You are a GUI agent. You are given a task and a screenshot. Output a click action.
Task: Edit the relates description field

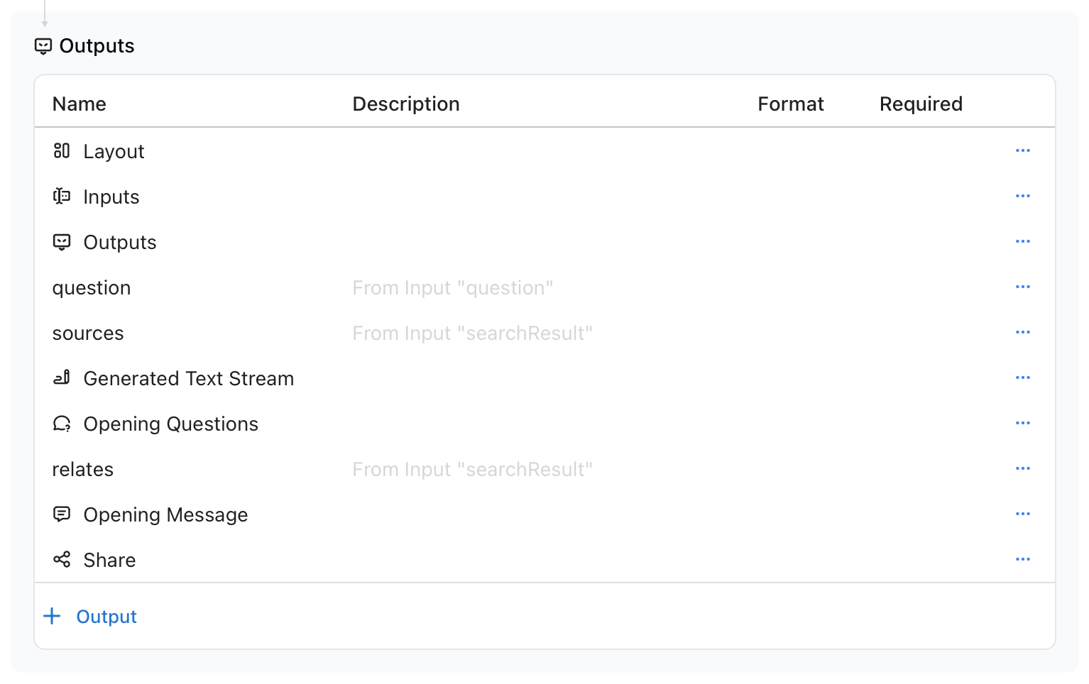(x=472, y=470)
